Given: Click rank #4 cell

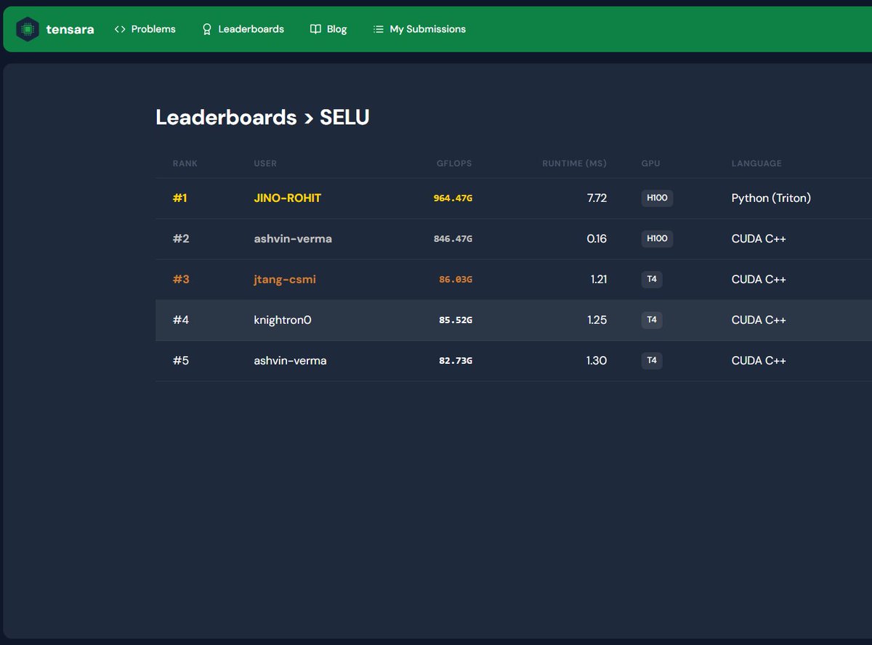Looking at the screenshot, I should click(x=181, y=320).
